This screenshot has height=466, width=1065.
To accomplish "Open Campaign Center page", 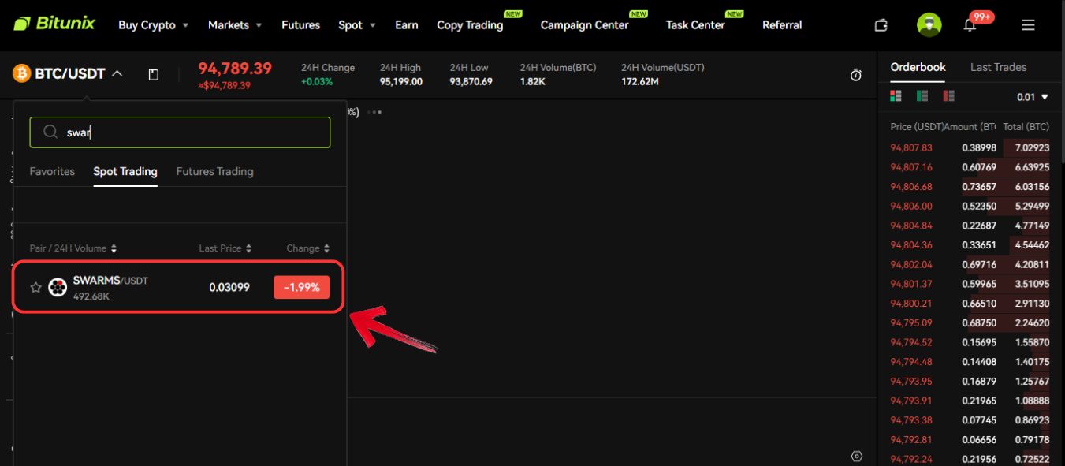I will pyautogui.click(x=584, y=25).
